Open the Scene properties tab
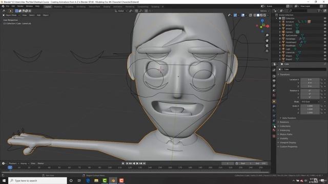328x184 pixels. pos(274,90)
